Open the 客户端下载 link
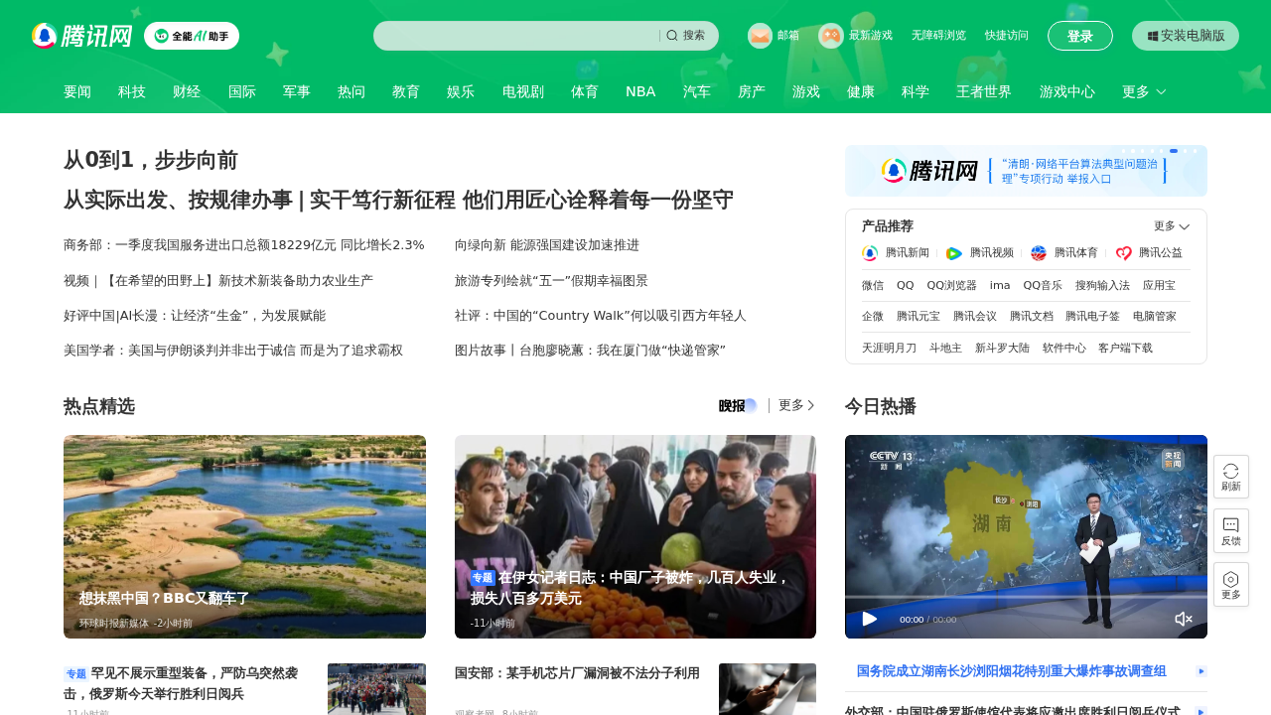The width and height of the screenshot is (1271, 715). (x=1126, y=349)
